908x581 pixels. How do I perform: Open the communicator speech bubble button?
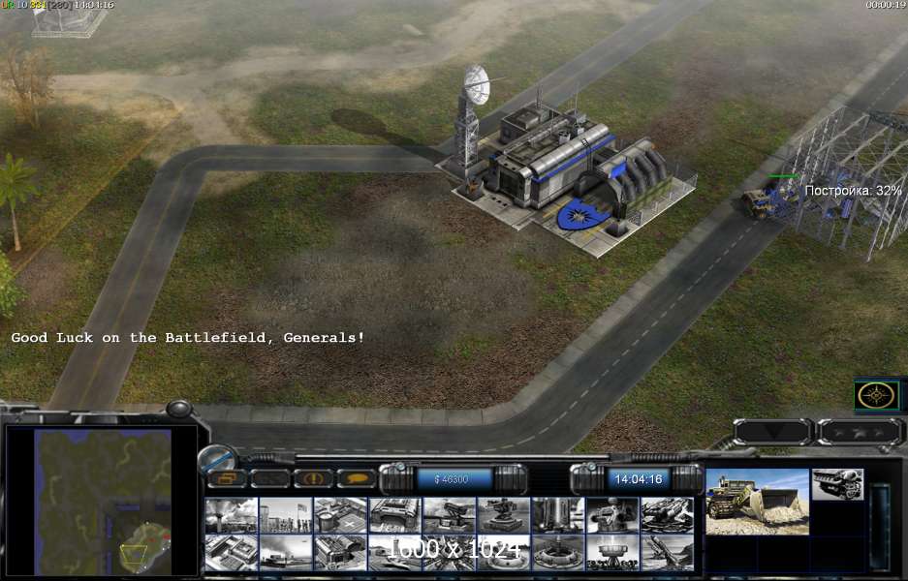coord(357,478)
